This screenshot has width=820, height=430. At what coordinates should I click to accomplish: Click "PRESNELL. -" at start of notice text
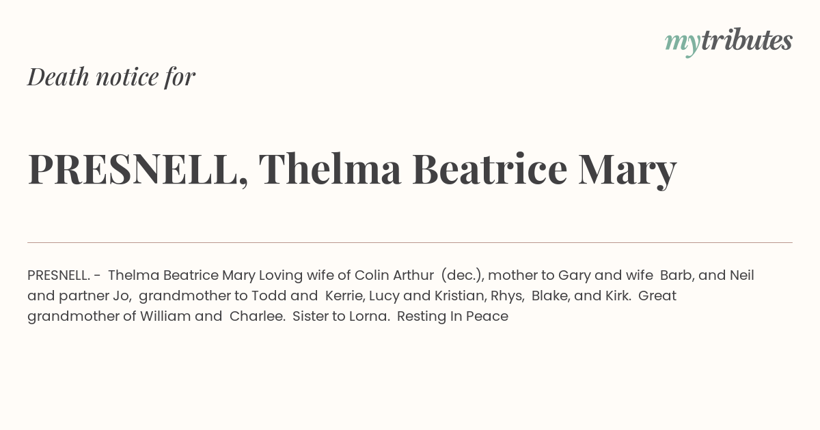tap(65, 275)
